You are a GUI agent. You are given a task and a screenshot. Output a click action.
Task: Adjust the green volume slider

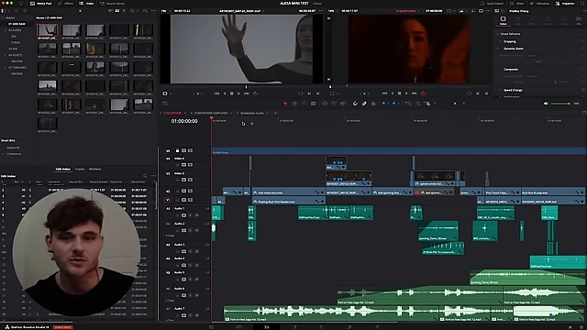tap(560, 104)
